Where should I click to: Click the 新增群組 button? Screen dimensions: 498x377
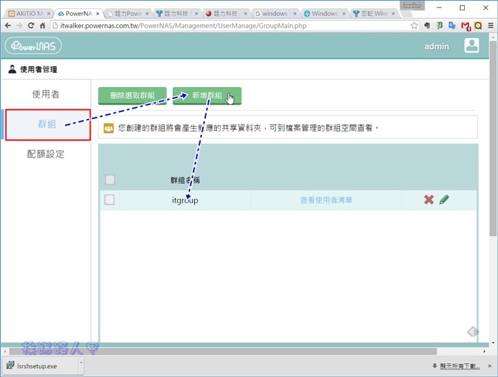pos(207,96)
